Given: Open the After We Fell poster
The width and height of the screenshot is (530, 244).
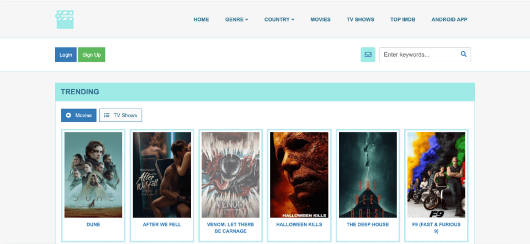Looking at the screenshot, I should 162,175.
